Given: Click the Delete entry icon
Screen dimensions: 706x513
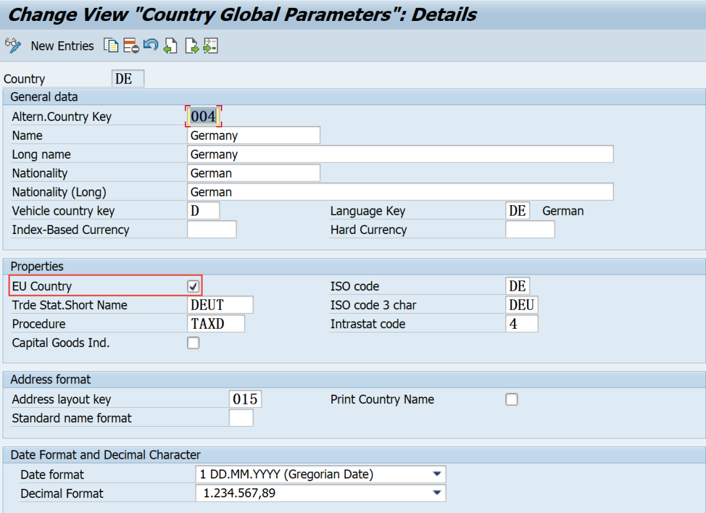Looking at the screenshot, I should tap(131, 46).
